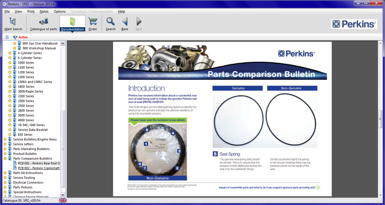Open the Options menu
This screenshot has height=205, width=385.
pyautogui.click(x=60, y=11)
